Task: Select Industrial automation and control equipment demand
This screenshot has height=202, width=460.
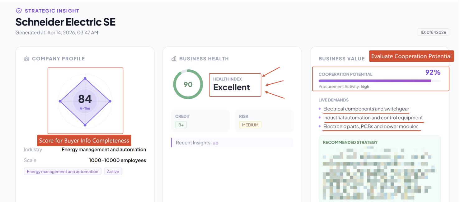Action: tap(373, 118)
